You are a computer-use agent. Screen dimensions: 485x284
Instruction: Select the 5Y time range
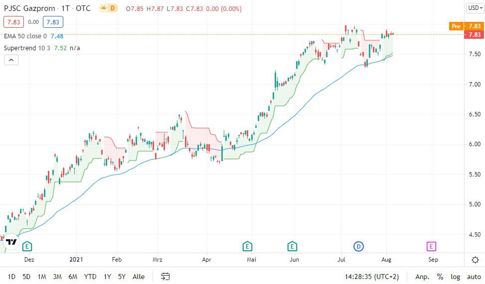[122, 277]
